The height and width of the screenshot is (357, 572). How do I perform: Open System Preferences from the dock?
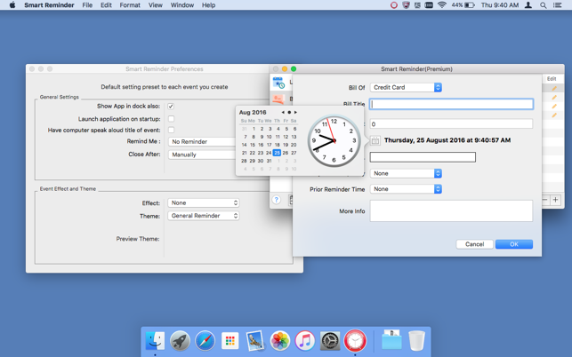(330, 340)
